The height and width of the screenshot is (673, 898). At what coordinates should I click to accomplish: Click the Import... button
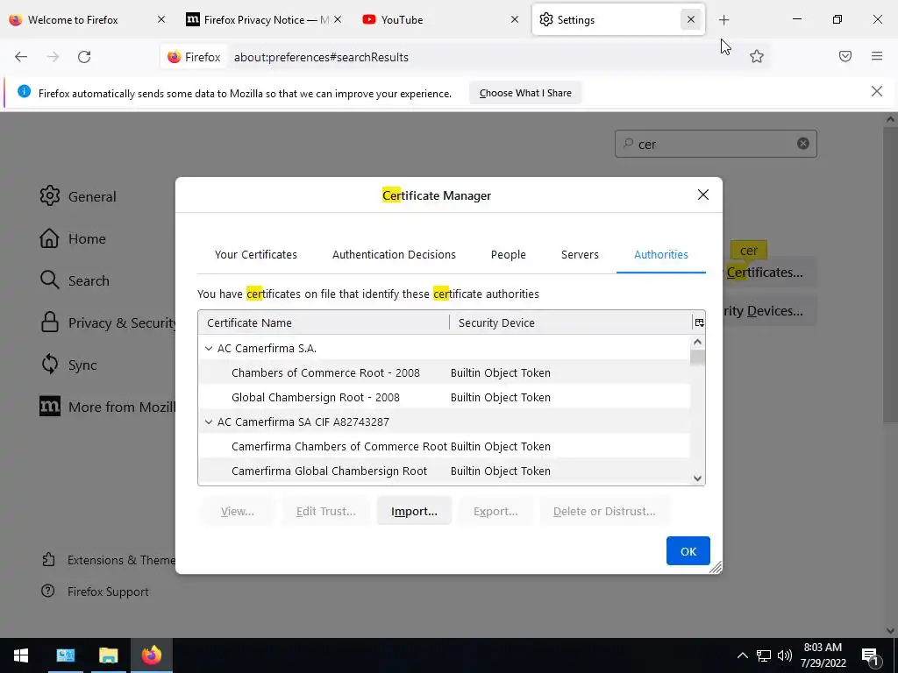pyautogui.click(x=414, y=511)
